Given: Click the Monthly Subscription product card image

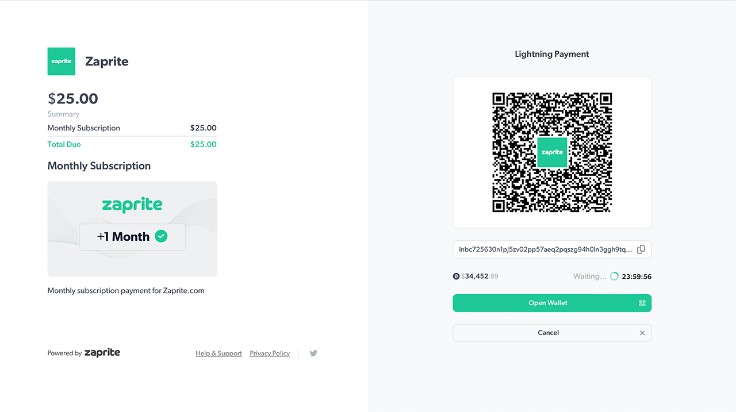Looking at the screenshot, I should (132, 229).
